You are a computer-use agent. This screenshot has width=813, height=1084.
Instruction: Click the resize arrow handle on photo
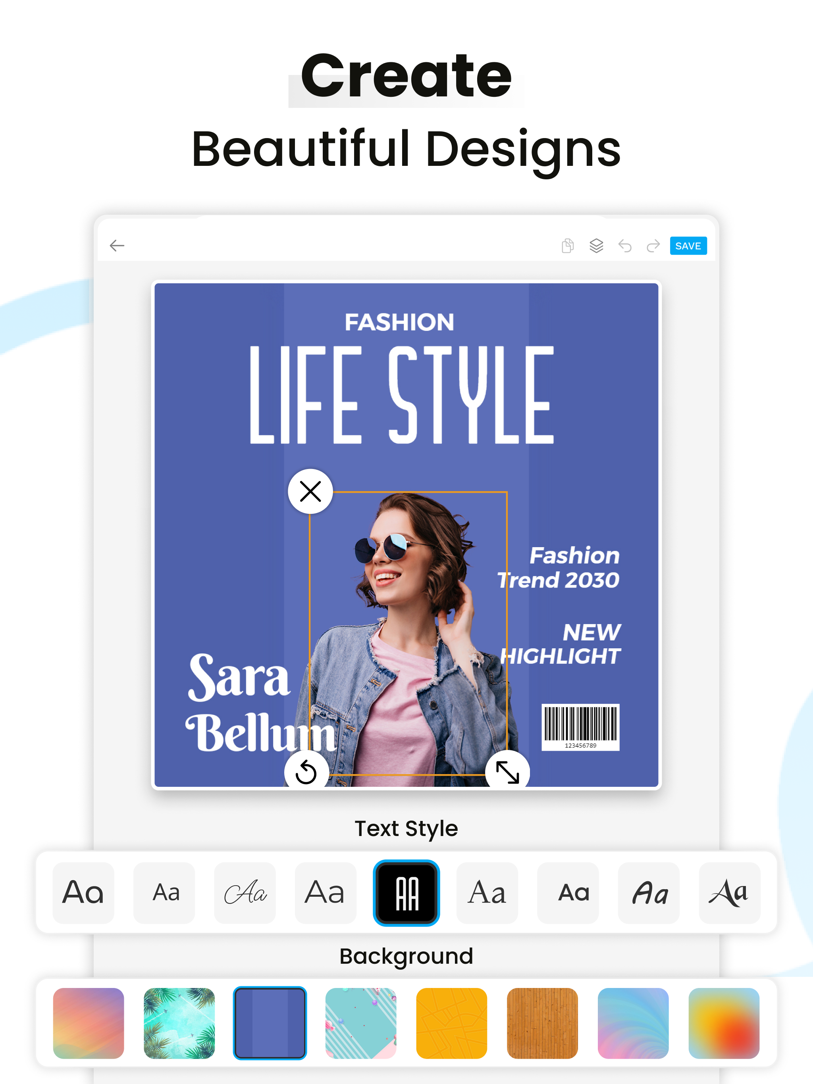(507, 772)
